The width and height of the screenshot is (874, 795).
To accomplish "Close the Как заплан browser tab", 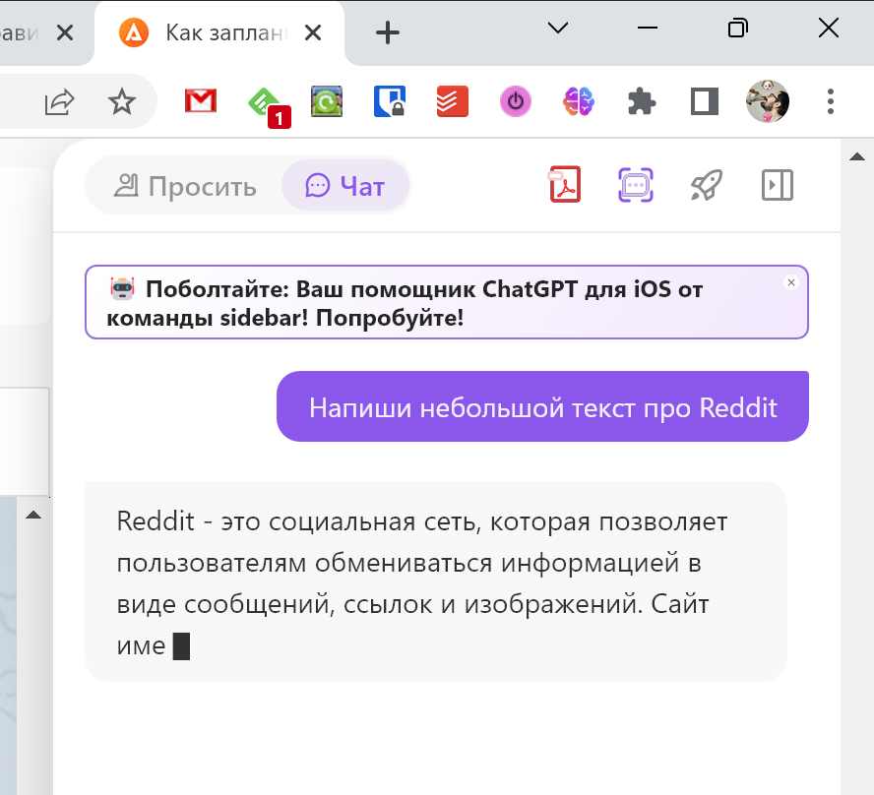I will (x=313, y=32).
